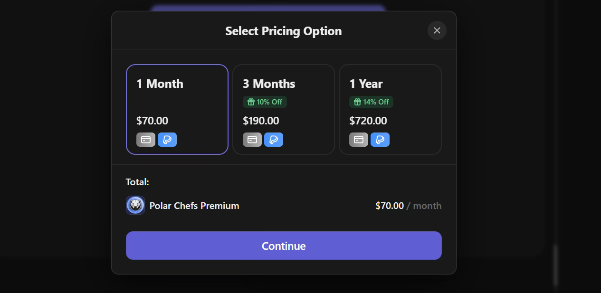Click the gift icon on the 10% Off badge
601x293 pixels.
tap(251, 102)
